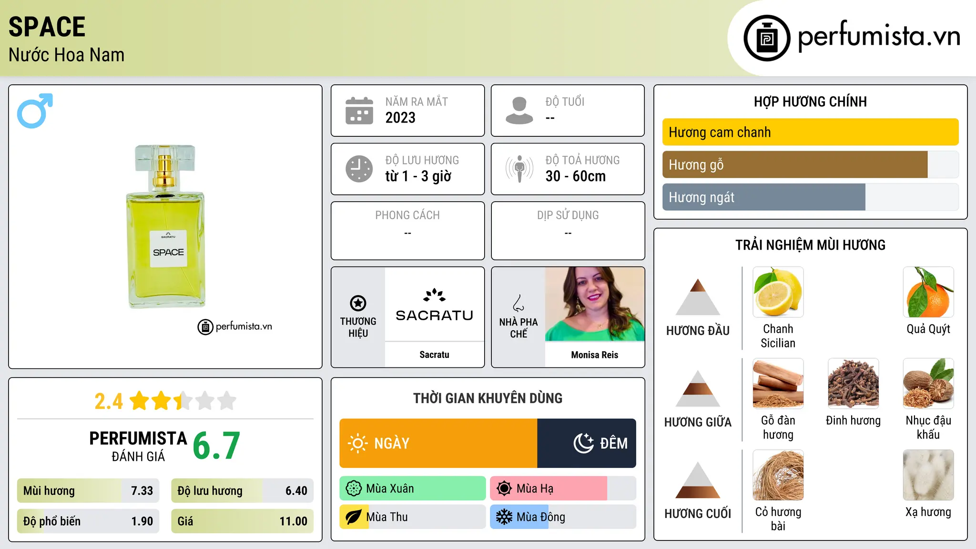Click the nose icon above Nhà pha chế
Viewport: 976px width, 549px height.
point(518,303)
